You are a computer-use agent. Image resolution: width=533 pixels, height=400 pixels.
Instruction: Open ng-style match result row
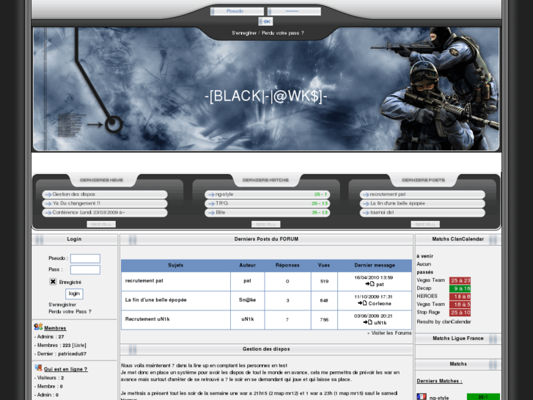(x=267, y=194)
